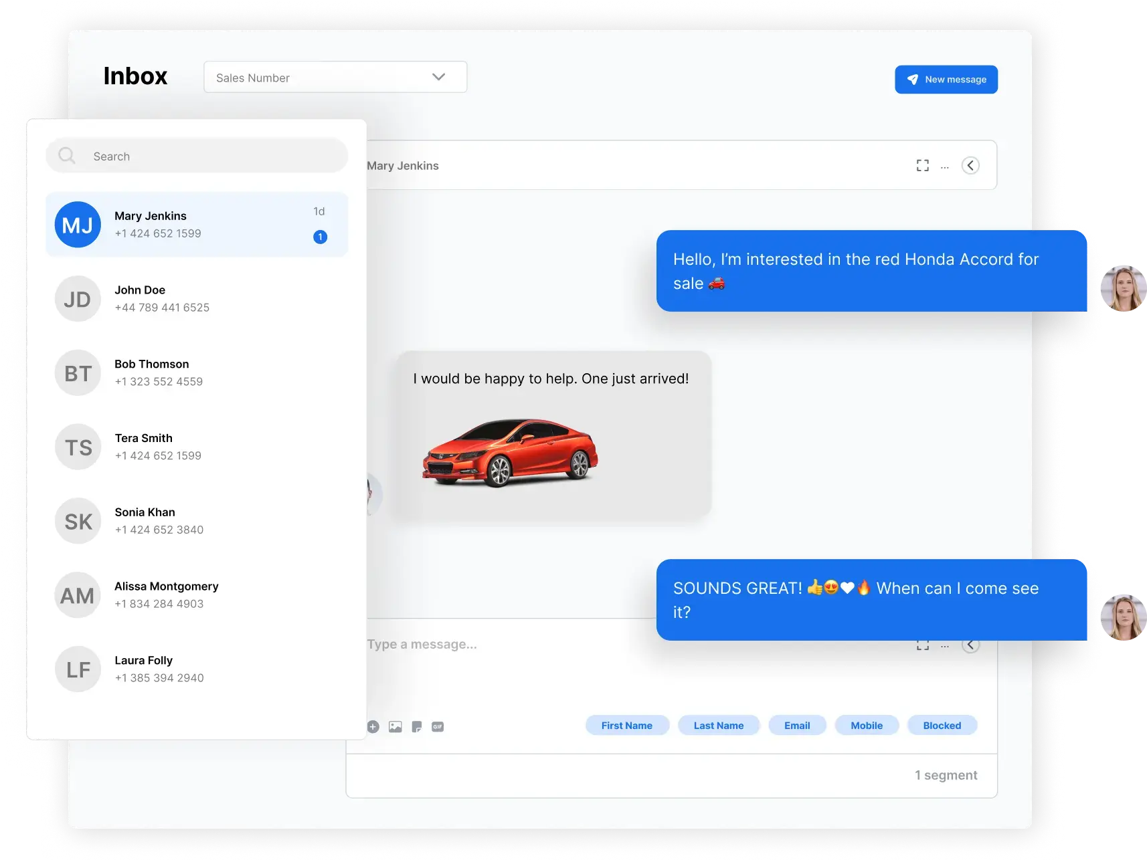Click phone number +44 789 441 6525
The width and height of the screenshot is (1147, 860).
click(x=162, y=308)
